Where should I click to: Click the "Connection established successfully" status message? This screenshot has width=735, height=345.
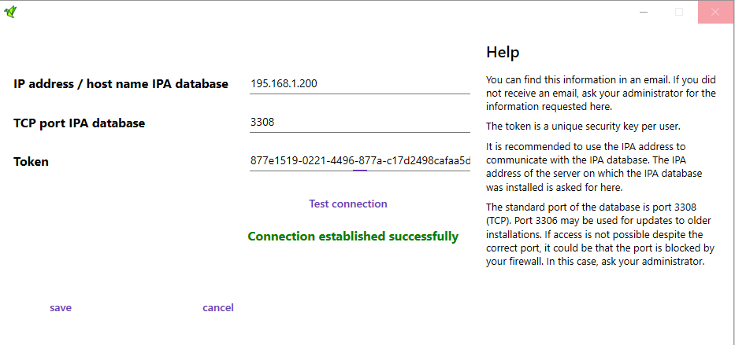(x=352, y=237)
